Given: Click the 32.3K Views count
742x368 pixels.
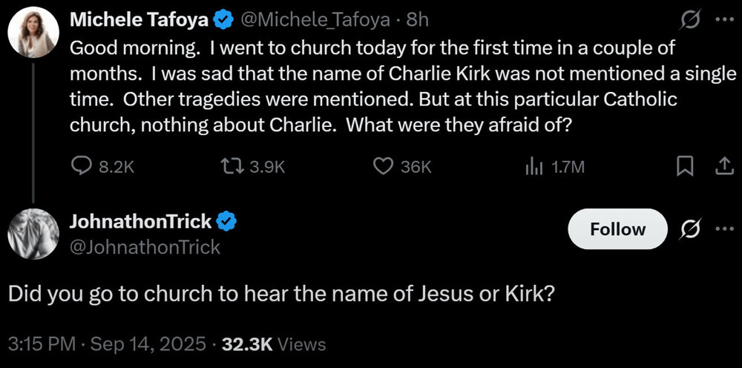Looking at the screenshot, I should pos(274,344).
